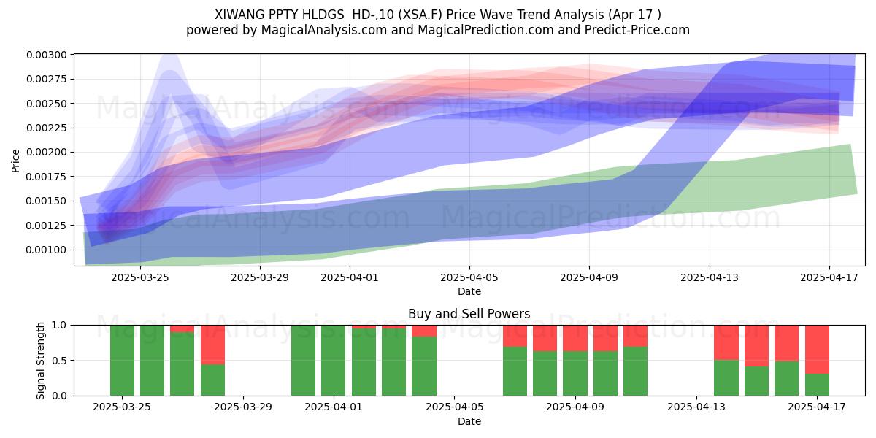Click price axis tick 0.00300
876x438 pixels.
[x=47, y=55]
